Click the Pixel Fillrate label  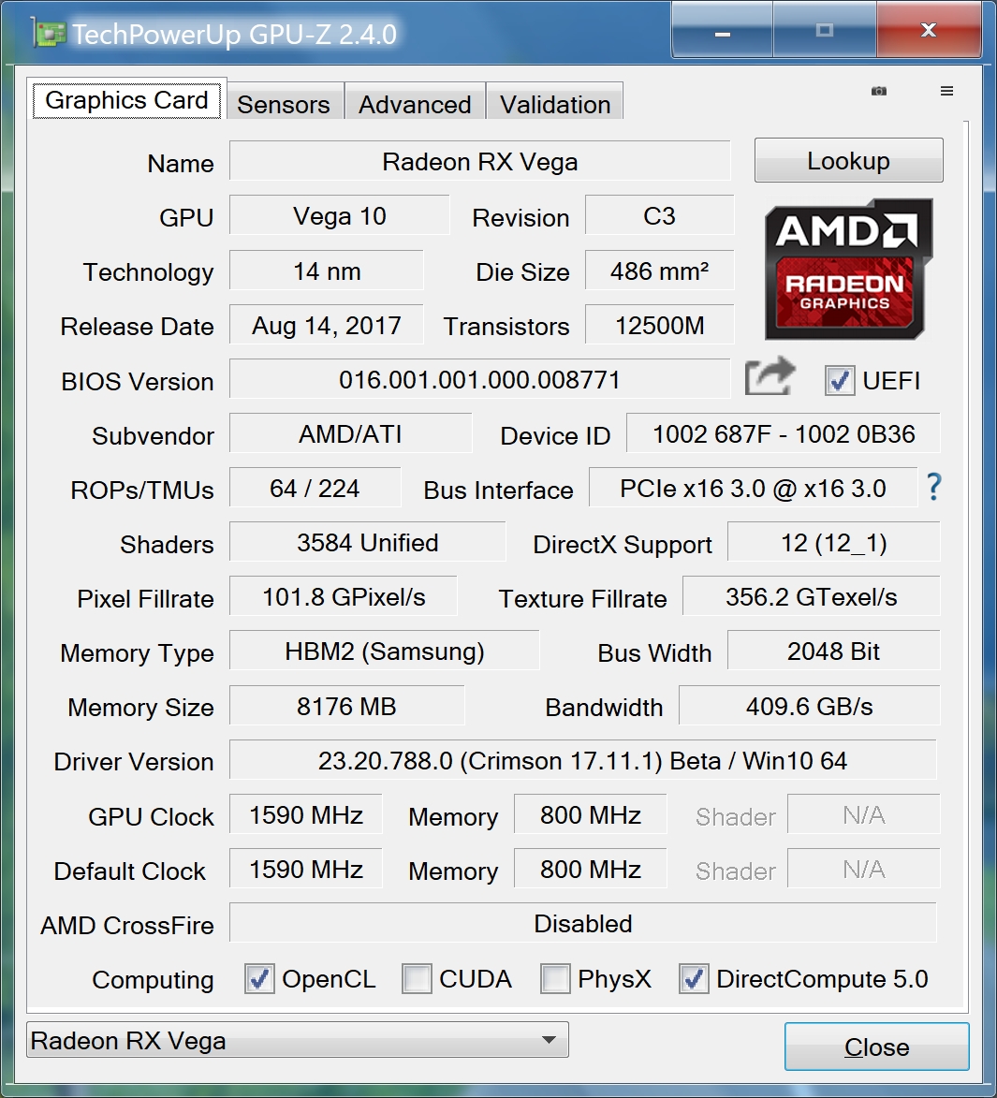pyautogui.click(x=146, y=599)
